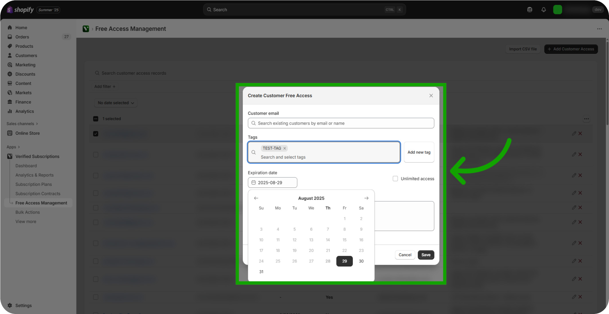The height and width of the screenshot is (314, 609).
Task: Click the calendar icon in the expiration date field
Action: (x=253, y=182)
